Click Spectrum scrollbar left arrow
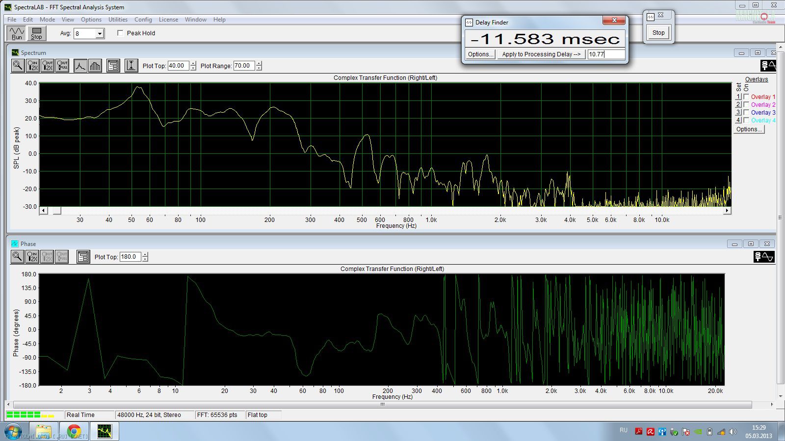 [43, 211]
